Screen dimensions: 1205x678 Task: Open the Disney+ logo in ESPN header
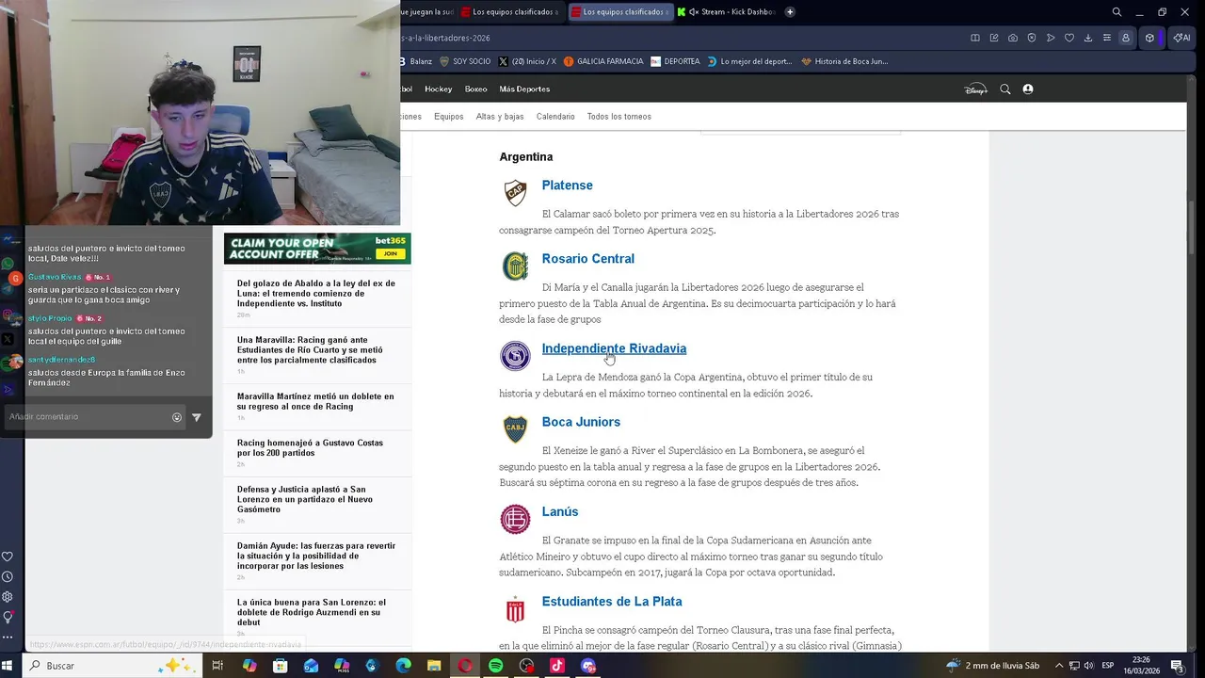(x=975, y=89)
